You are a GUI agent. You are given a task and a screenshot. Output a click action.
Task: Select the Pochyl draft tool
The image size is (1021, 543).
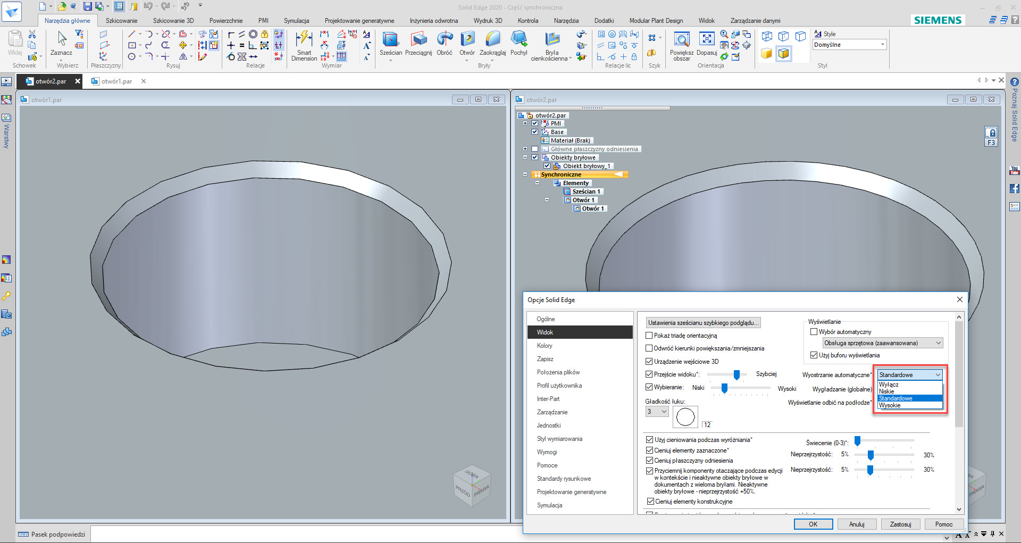[x=518, y=44]
